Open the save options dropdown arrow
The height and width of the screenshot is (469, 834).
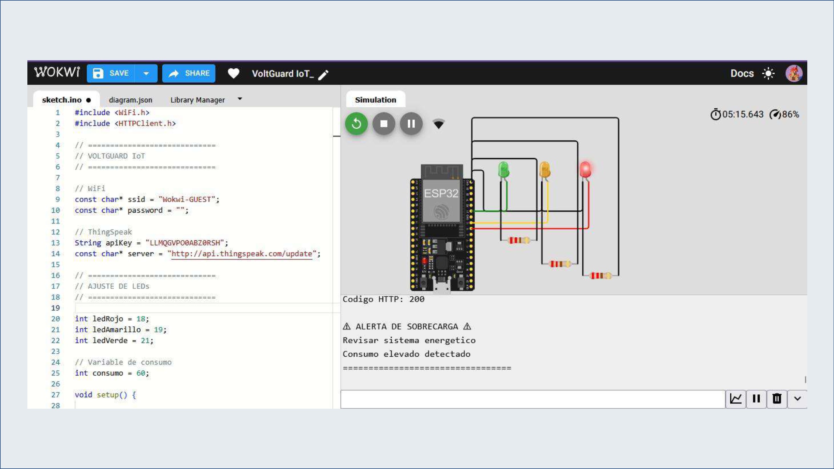(x=146, y=73)
